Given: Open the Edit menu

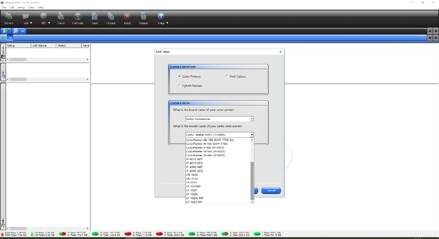Looking at the screenshot, I should coord(11,7).
